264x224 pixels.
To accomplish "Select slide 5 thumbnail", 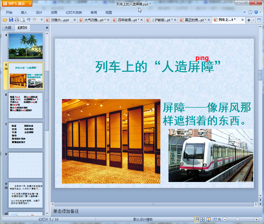I will 26,76.
